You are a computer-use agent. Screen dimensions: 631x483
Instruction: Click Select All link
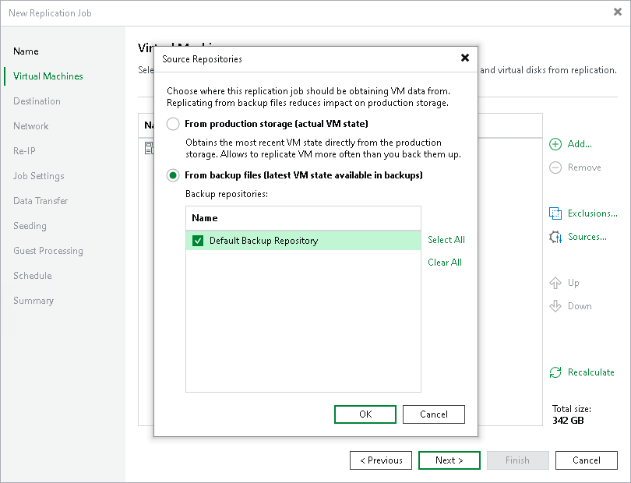pyautogui.click(x=446, y=240)
